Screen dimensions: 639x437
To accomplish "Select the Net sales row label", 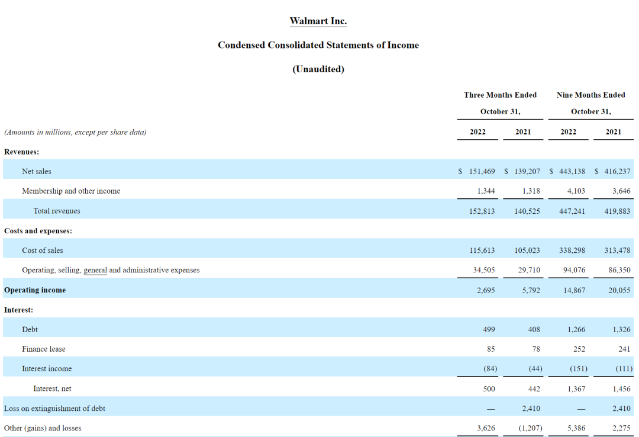I will [x=37, y=171].
